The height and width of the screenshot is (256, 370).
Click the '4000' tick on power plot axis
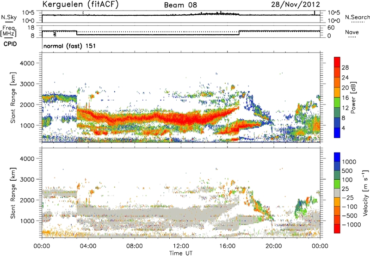(x=27, y=63)
